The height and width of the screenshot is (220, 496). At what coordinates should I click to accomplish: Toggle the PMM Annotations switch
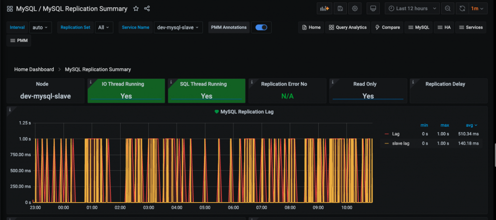coord(261,28)
